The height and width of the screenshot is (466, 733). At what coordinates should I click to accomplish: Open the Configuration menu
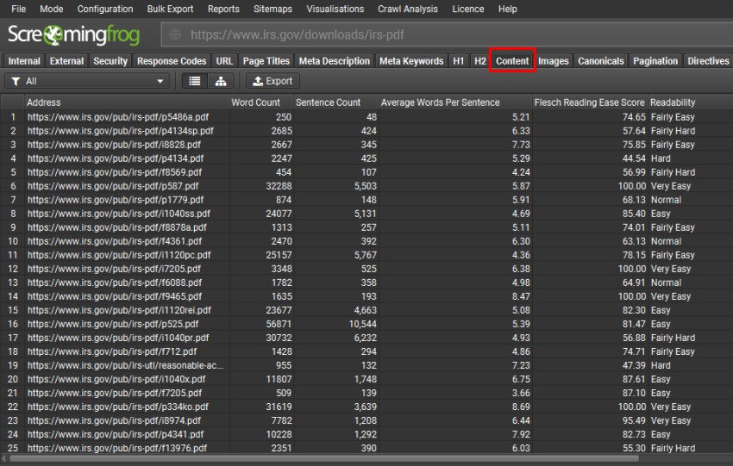tap(105, 9)
